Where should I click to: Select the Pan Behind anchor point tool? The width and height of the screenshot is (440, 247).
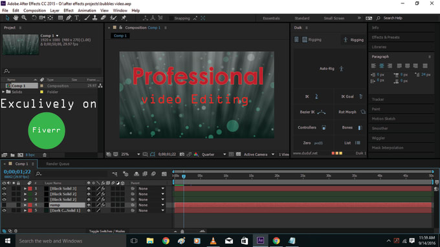point(50,18)
